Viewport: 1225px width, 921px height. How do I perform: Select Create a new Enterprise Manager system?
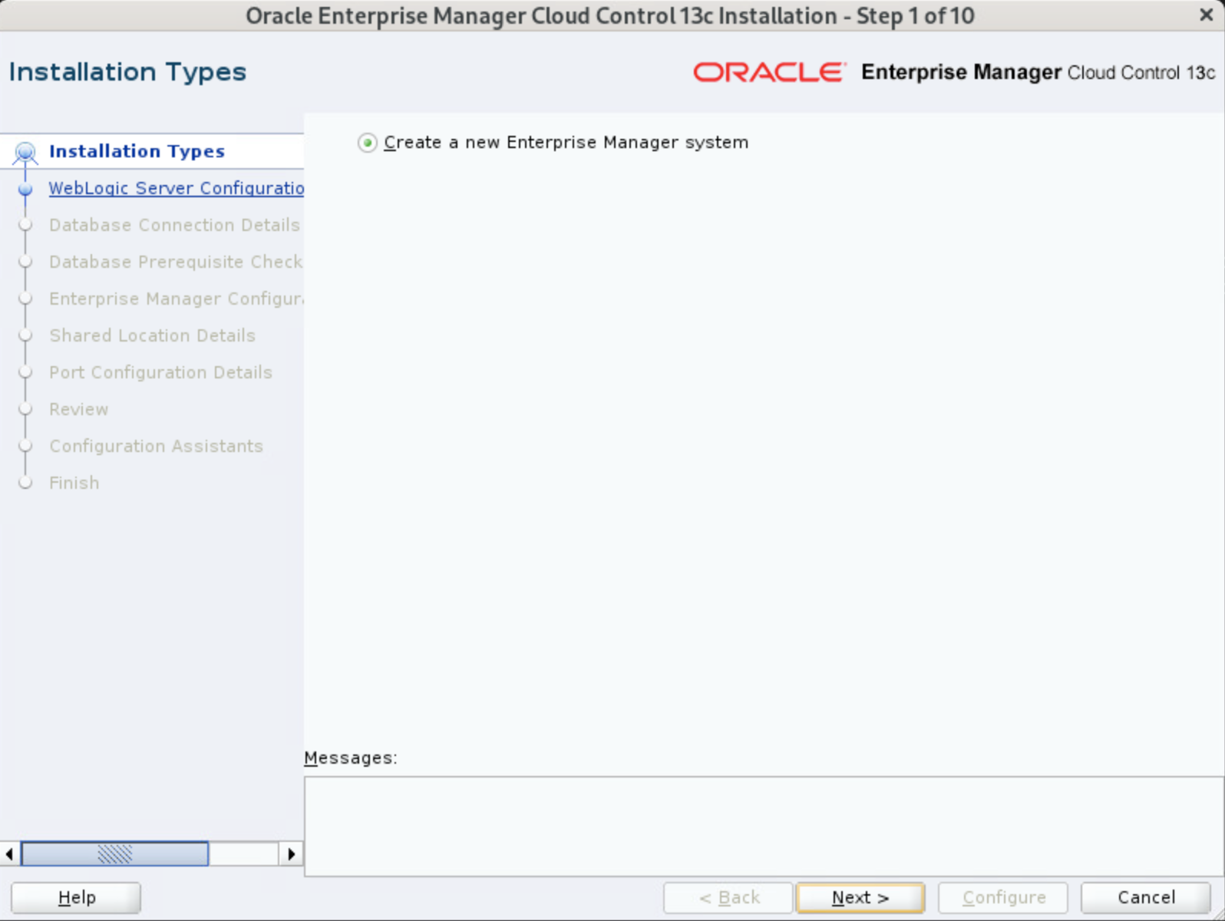pos(368,143)
